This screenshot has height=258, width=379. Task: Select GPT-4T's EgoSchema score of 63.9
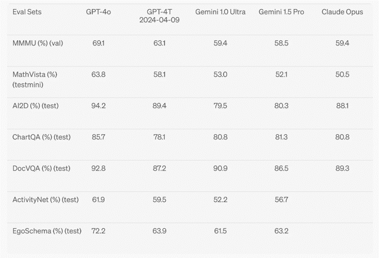[160, 230]
